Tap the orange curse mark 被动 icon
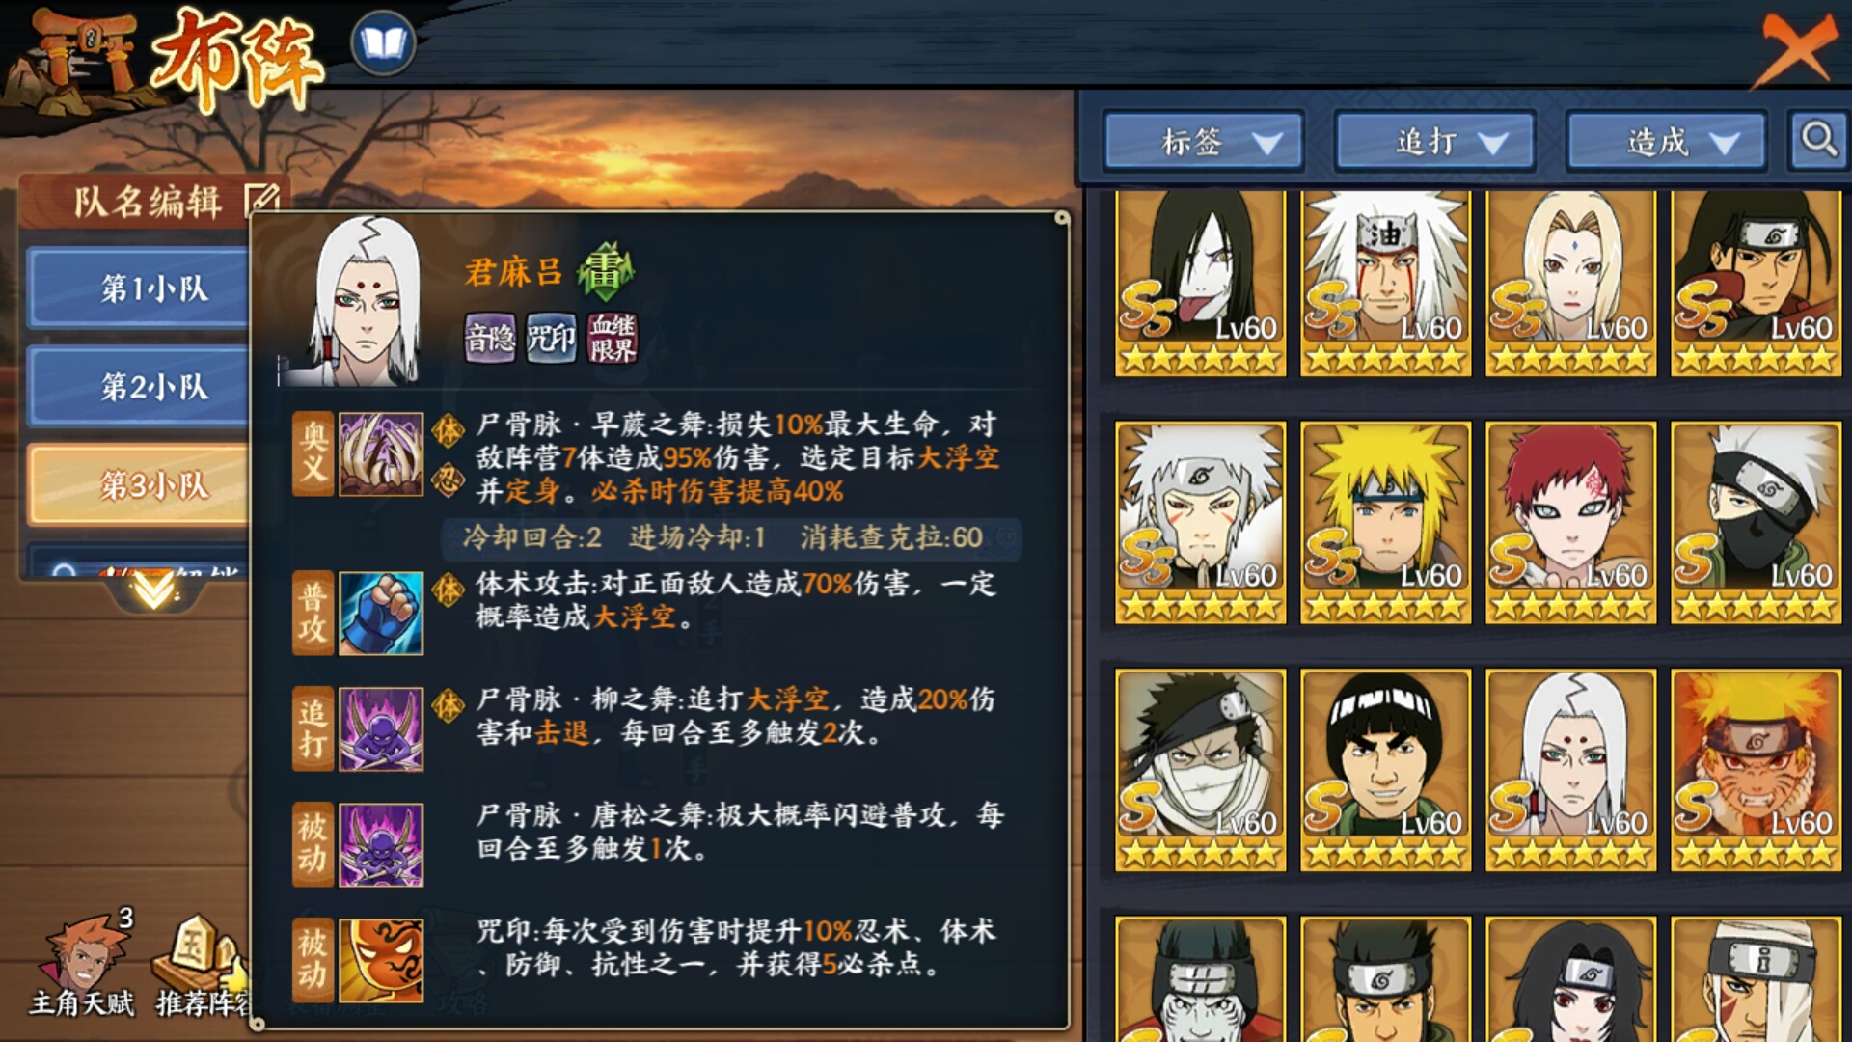Viewport: 1852px width, 1042px height. click(381, 961)
